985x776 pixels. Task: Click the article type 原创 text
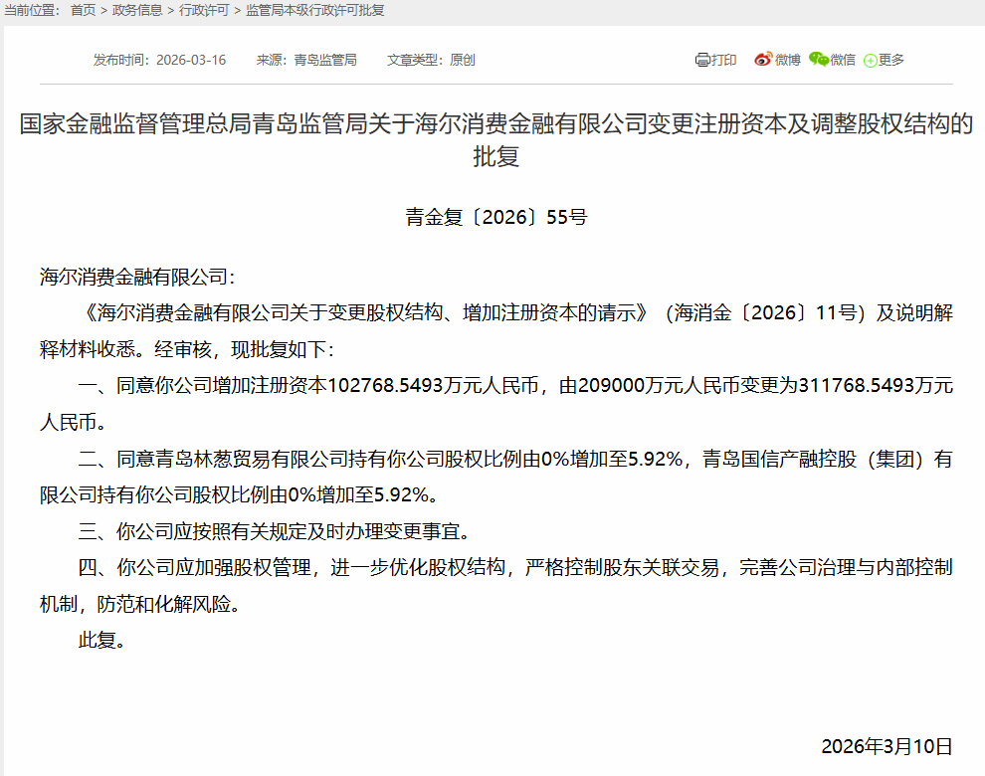[463, 60]
